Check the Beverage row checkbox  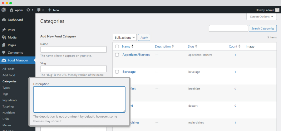point(117,72)
